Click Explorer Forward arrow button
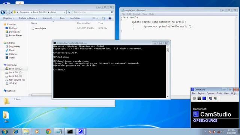 click(7, 12)
